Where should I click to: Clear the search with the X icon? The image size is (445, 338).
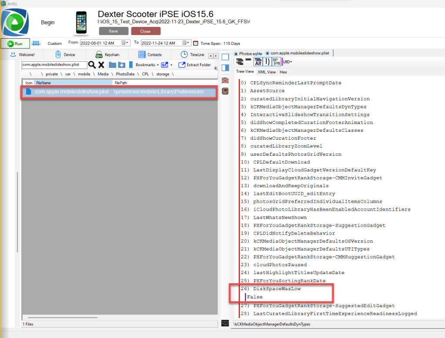pos(101,65)
